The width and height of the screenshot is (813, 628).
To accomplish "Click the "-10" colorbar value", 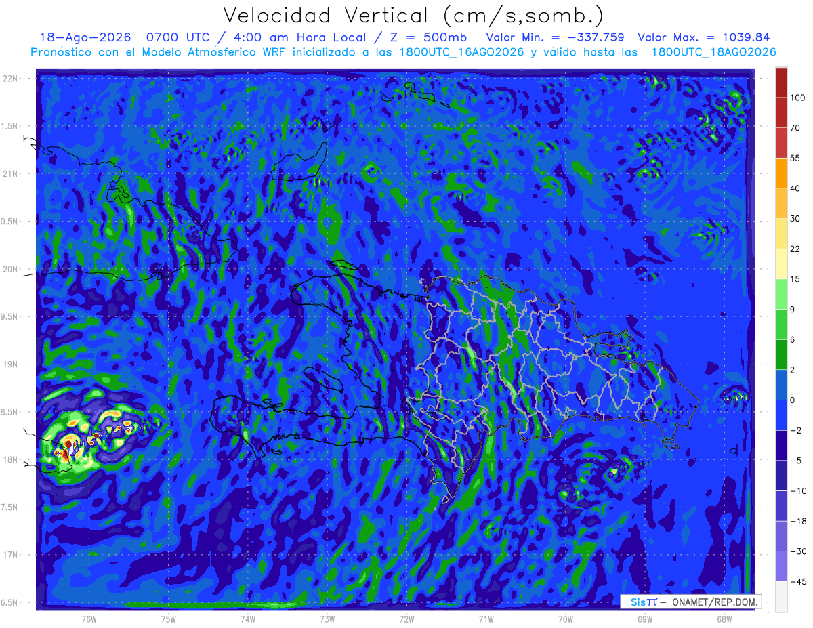I will pos(797,490).
